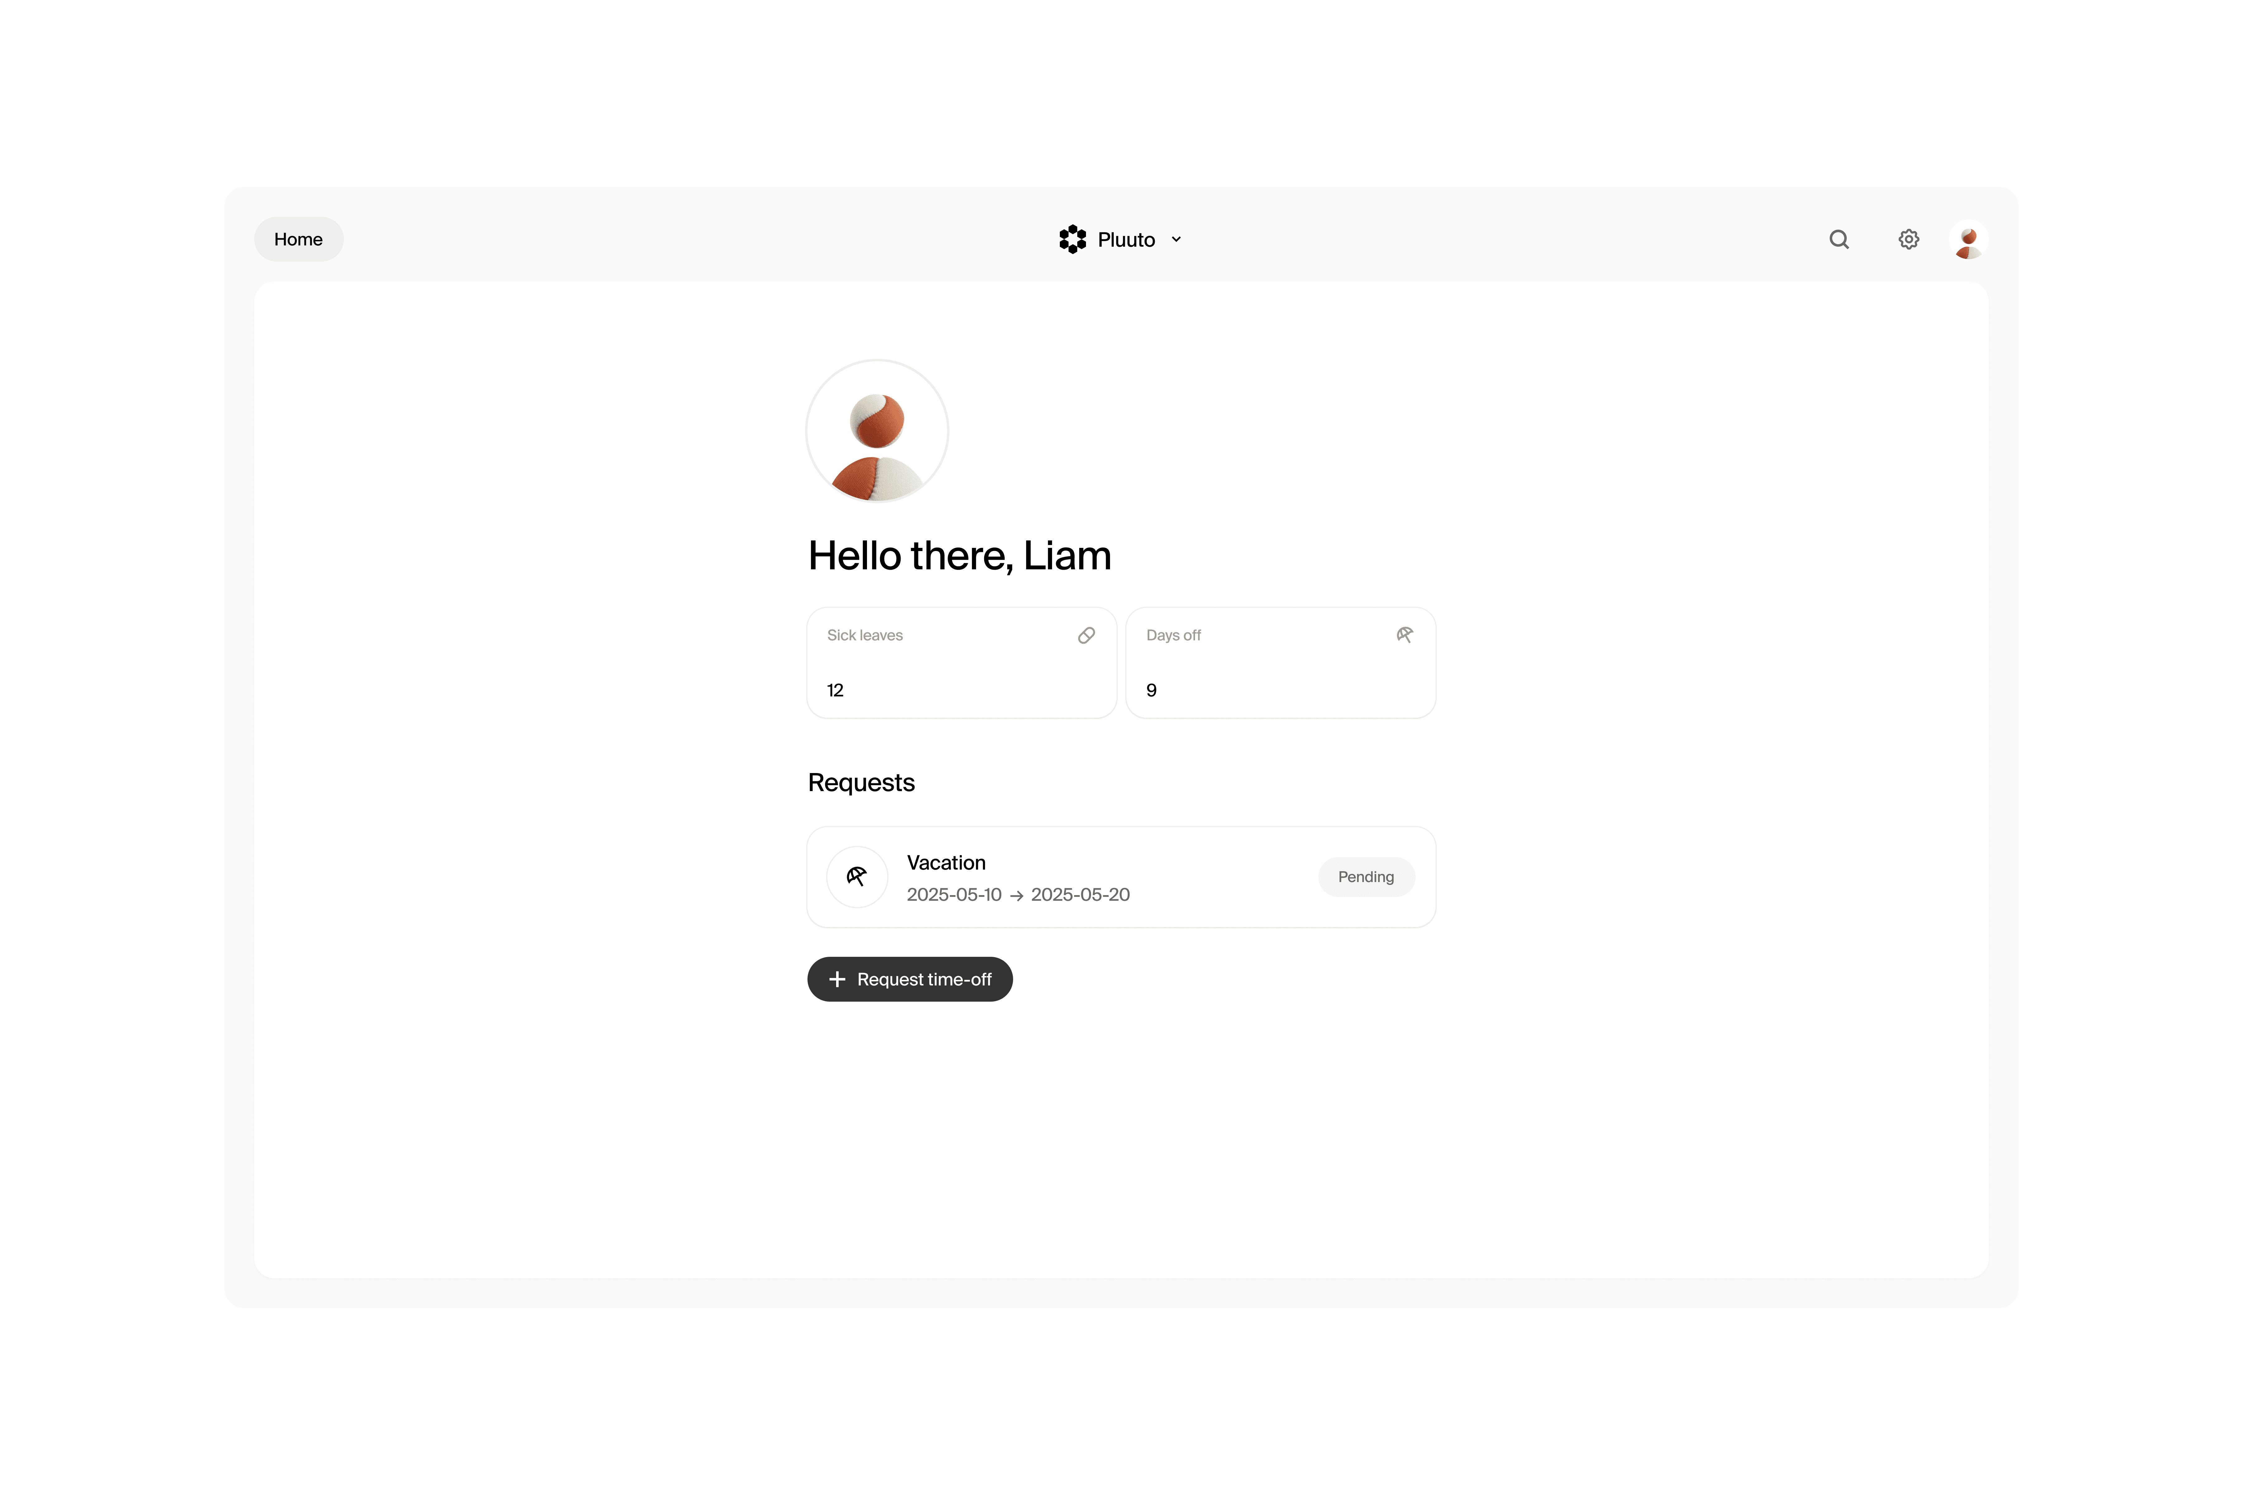Click the umbrella icon on Days off card
Viewport: 2243px width, 1495px height.
[x=1405, y=635]
